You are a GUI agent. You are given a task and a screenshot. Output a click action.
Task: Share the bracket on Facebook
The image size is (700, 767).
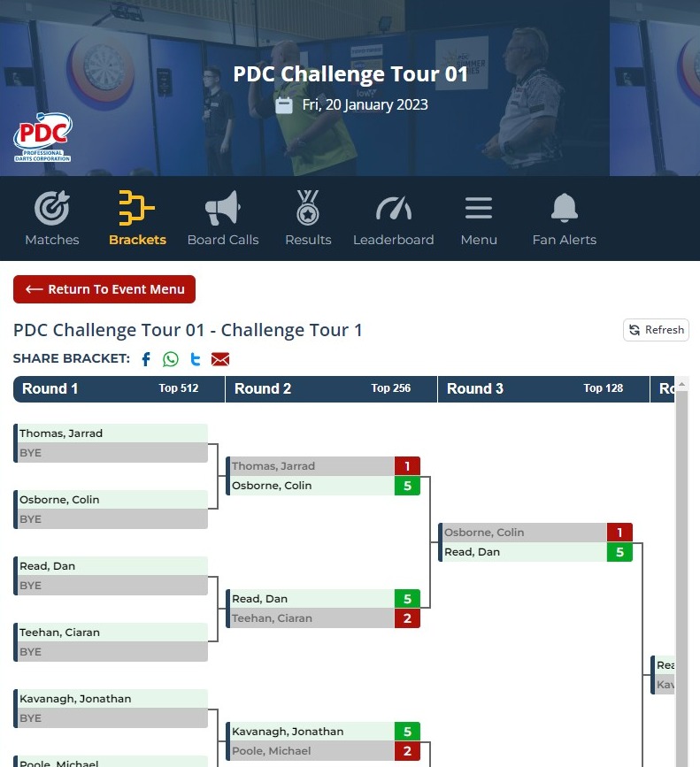click(x=145, y=359)
